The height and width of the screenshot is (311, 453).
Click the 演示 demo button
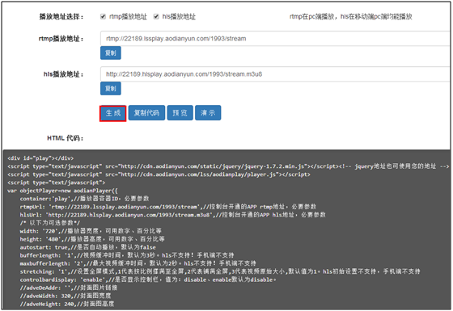208,113
